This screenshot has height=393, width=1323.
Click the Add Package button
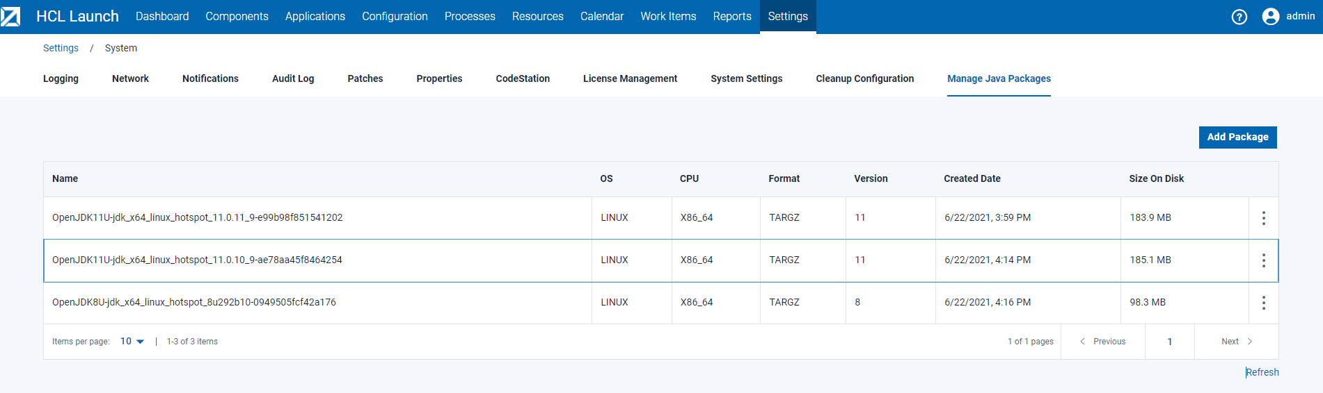[x=1237, y=137]
